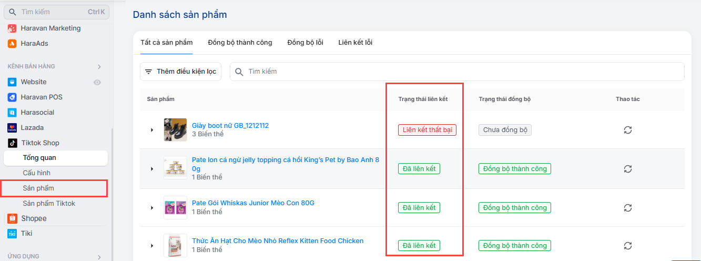Click the Haravan POS icon
Image resolution: width=701 pixels, height=261 pixels.
pyautogui.click(x=12, y=97)
